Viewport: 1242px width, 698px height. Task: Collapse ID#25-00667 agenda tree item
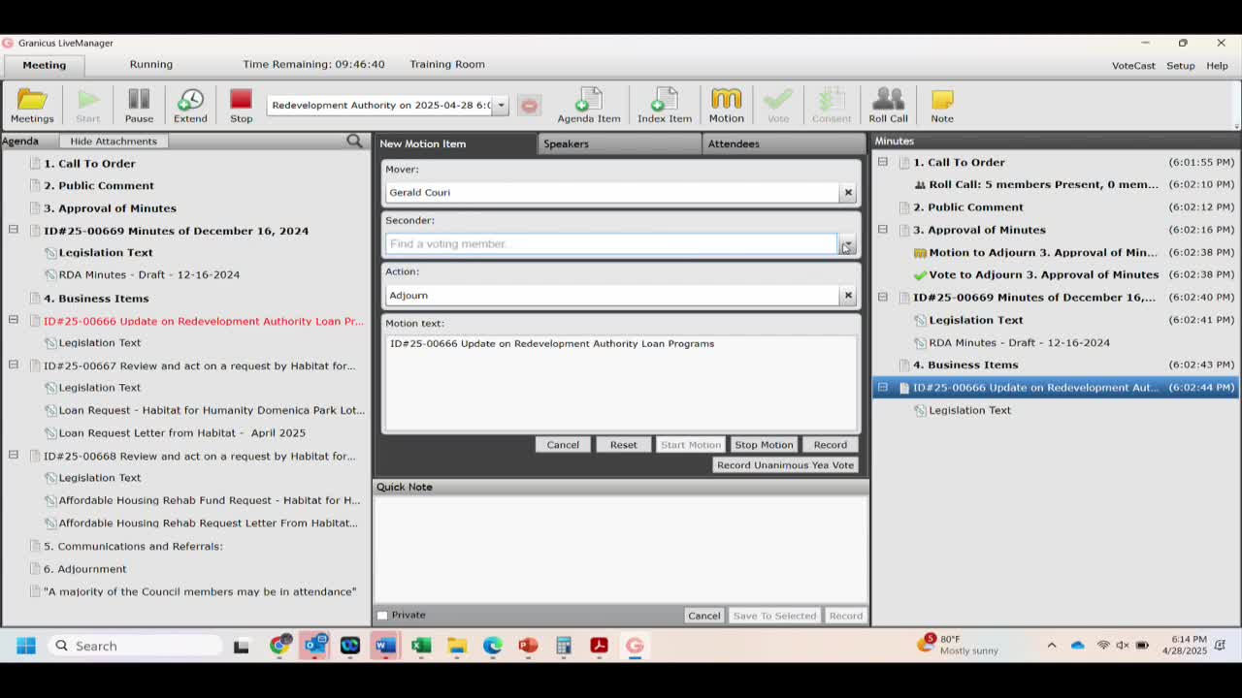(14, 365)
